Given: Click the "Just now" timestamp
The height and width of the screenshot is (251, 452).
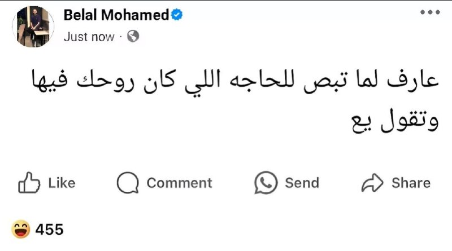Looking at the screenshot, I should coord(89,37).
